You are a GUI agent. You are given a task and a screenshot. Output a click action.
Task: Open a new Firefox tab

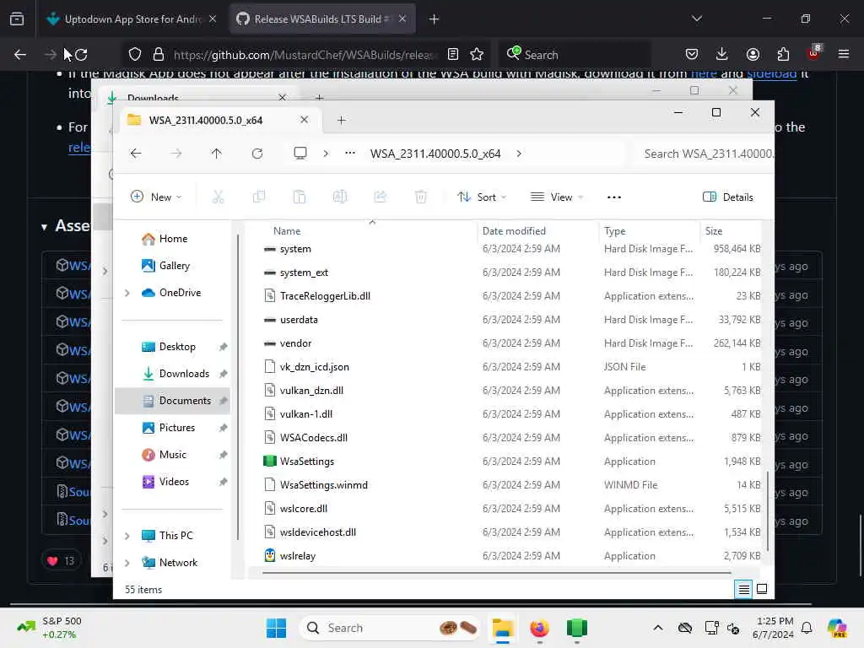point(434,19)
